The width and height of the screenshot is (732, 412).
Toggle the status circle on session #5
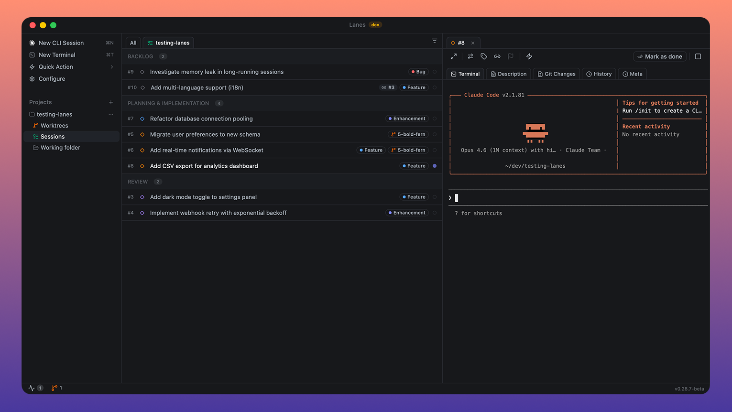tap(435, 134)
